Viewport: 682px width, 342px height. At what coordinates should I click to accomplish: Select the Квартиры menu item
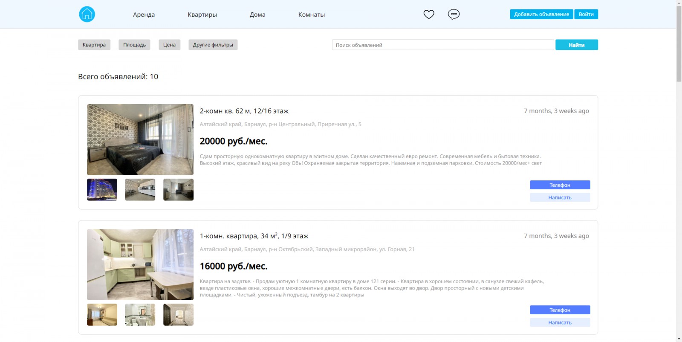(x=202, y=14)
